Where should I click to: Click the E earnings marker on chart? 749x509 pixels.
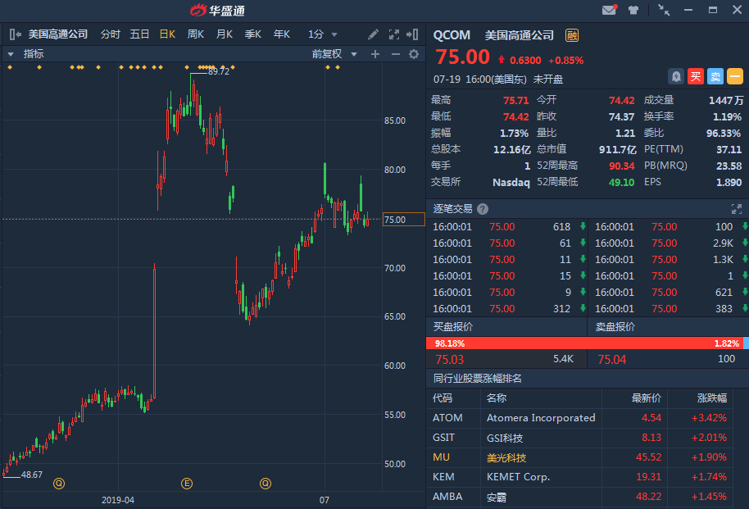coord(187,484)
